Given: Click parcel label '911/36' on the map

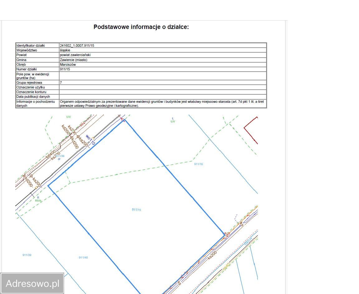Looking at the screenshot, I should tap(60, 156).
